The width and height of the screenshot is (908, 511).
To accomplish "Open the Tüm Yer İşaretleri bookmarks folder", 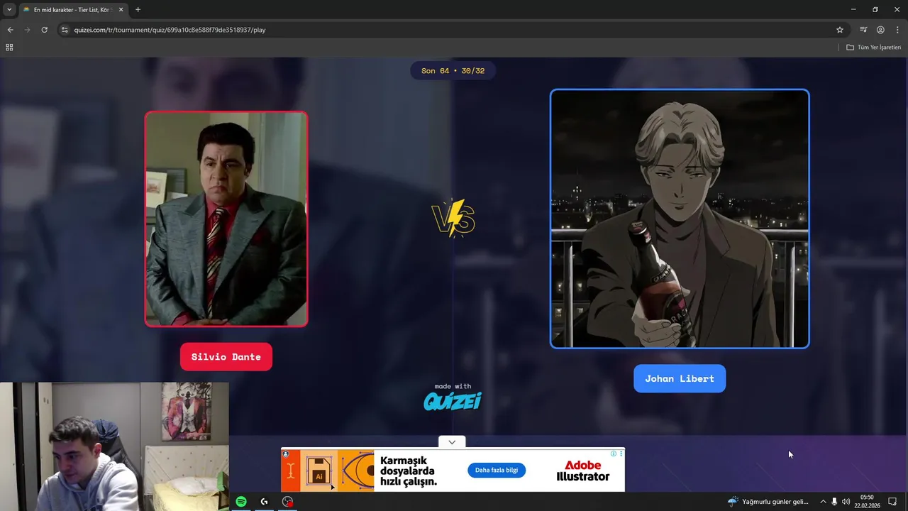I will 874,47.
